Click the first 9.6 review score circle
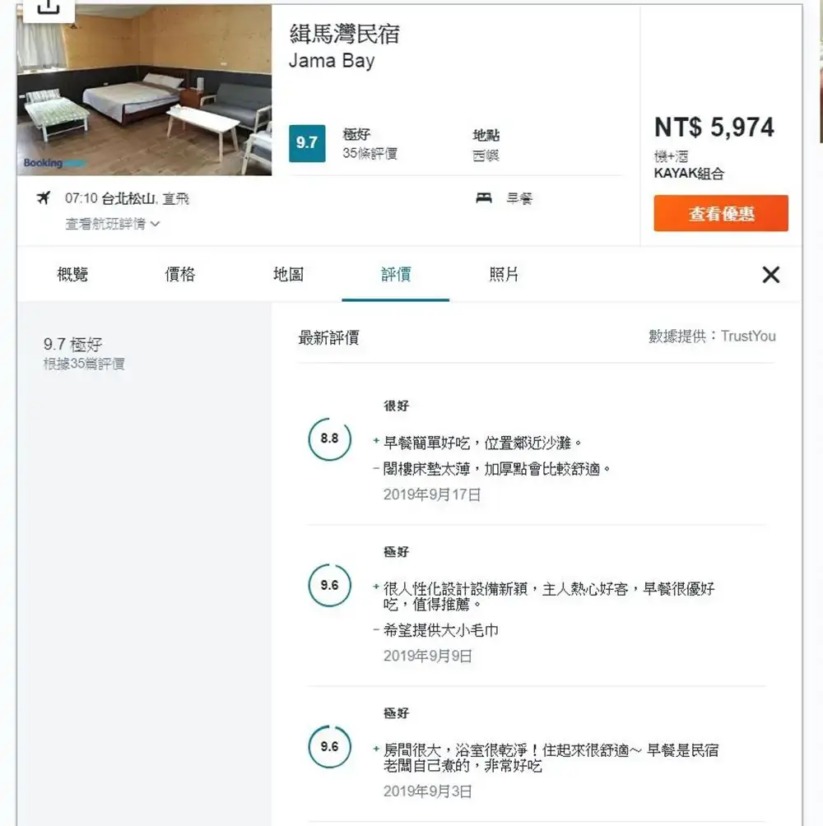Screen dimensions: 823x826 pyautogui.click(x=329, y=585)
